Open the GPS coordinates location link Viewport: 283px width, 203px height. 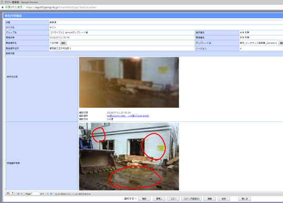point(128,116)
